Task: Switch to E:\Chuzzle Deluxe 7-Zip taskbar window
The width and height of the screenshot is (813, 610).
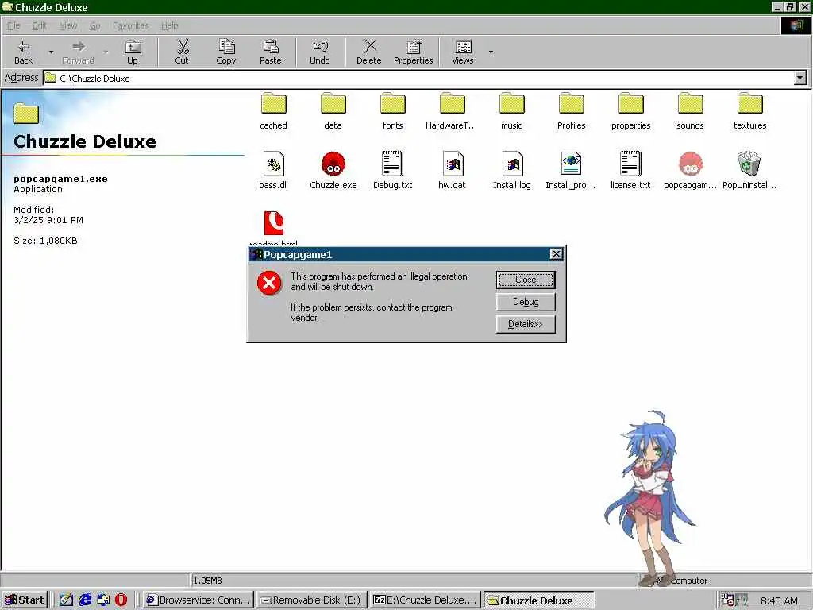Action: 425,600
